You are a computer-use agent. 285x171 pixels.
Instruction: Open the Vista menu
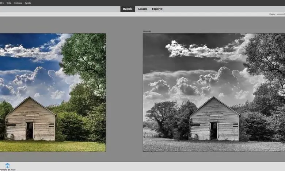click(x=9, y=3)
